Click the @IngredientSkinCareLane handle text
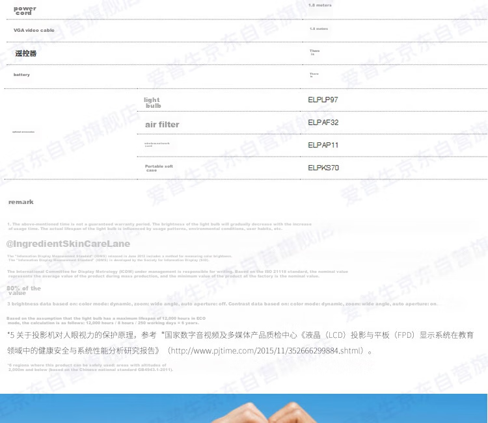The width and height of the screenshot is (488, 423). [68, 244]
